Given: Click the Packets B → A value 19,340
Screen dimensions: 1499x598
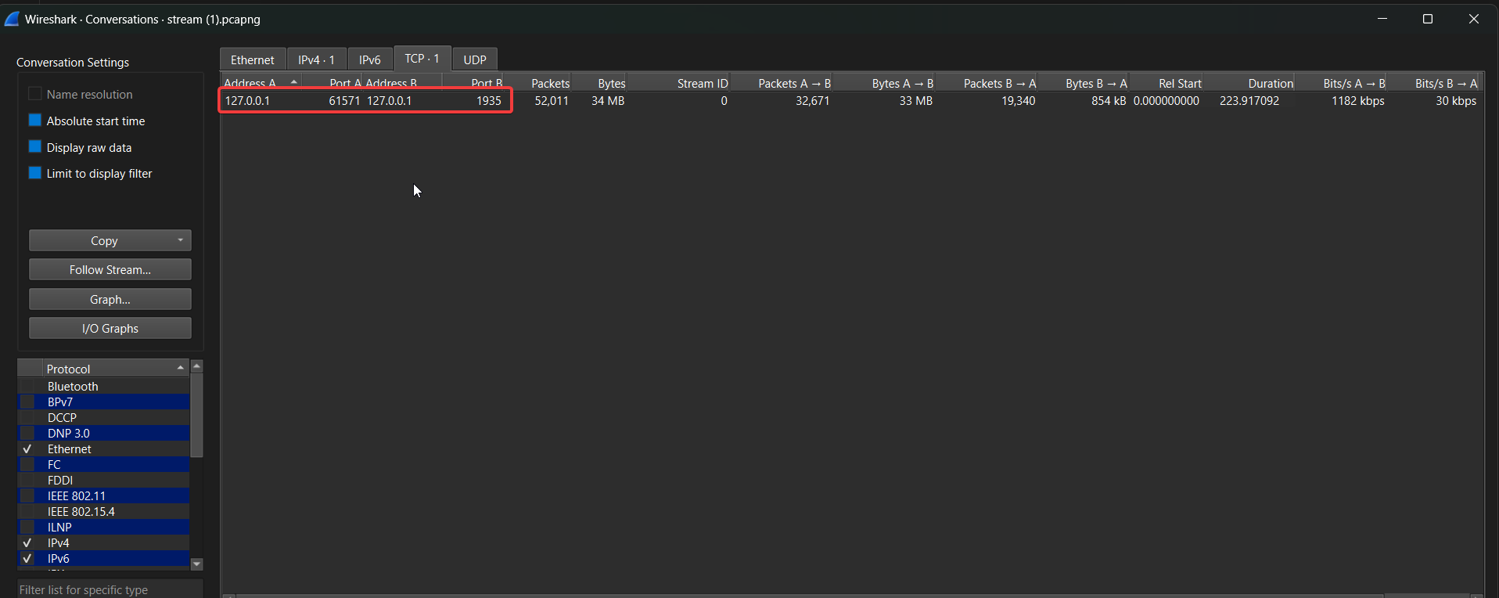Looking at the screenshot, I should [1019, 100].
